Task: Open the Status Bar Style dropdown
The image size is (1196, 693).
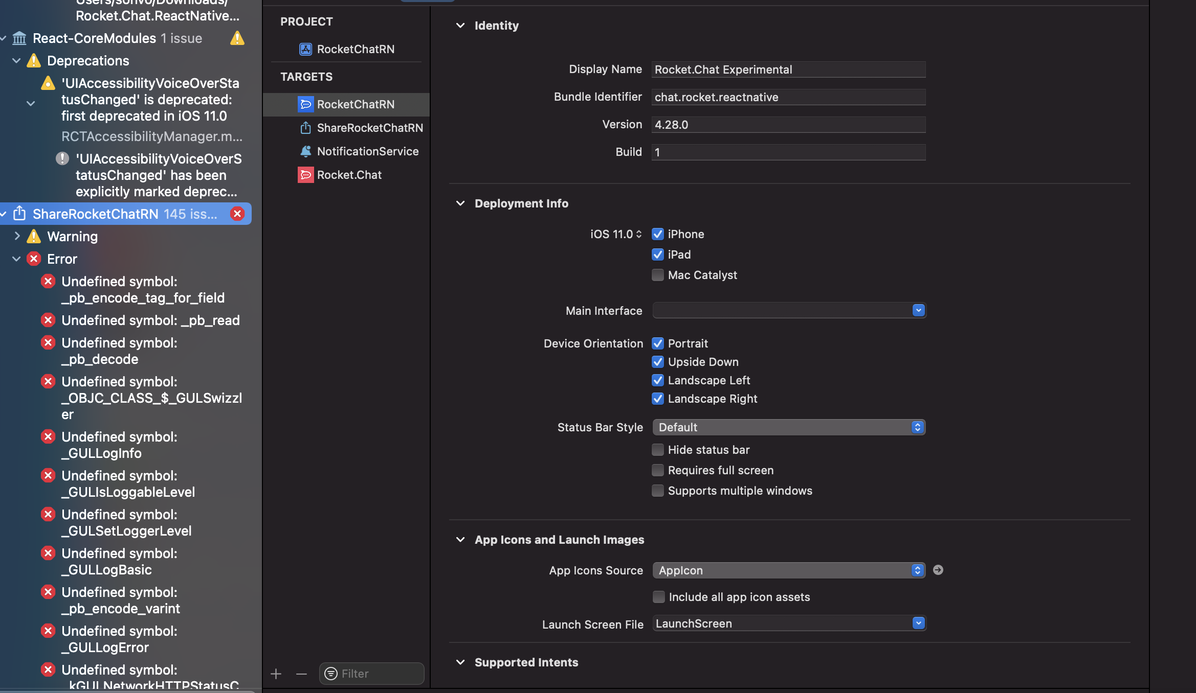Action: [x=917, y=427]
